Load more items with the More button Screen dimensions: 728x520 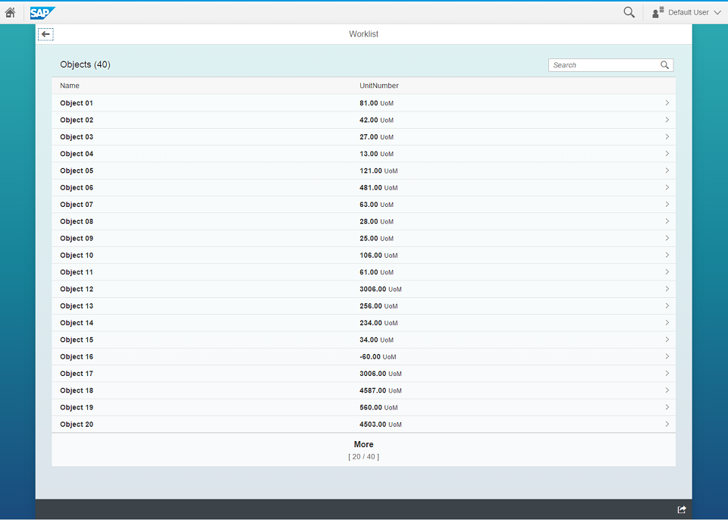tap(363, 450)
